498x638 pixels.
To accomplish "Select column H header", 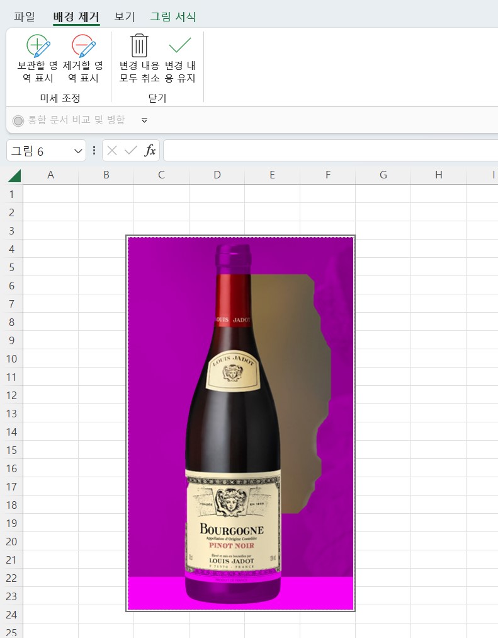I will coord(438,175).
